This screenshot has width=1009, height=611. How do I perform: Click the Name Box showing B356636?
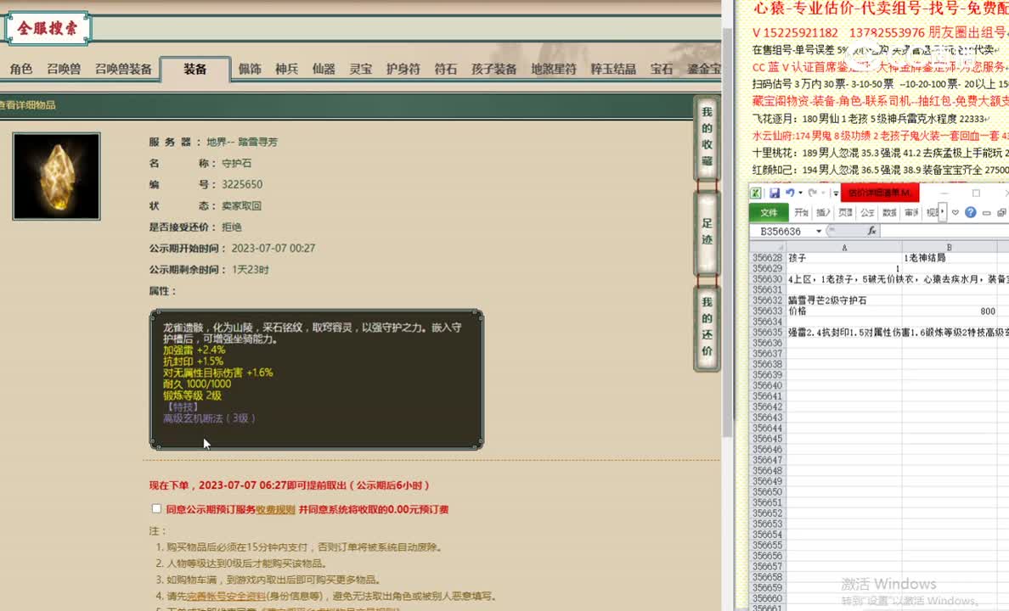(781, 231)
